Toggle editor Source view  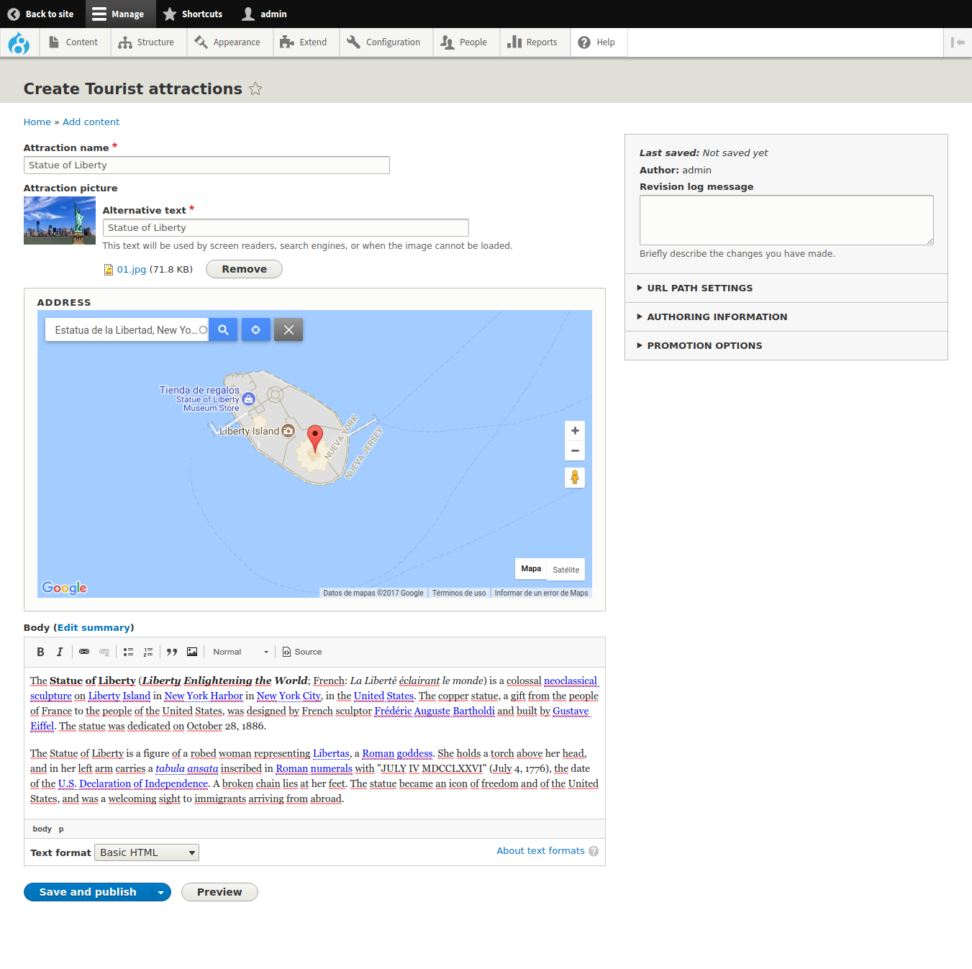[x=302, y=652]
